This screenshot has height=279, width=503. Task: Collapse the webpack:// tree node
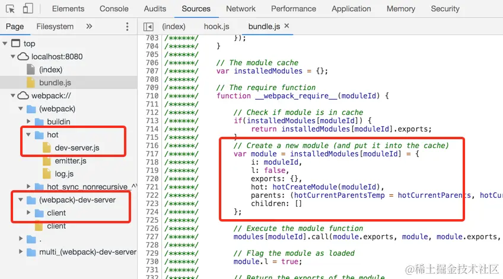(13, 95)
